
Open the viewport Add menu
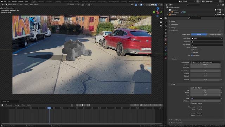click(31, 5)
